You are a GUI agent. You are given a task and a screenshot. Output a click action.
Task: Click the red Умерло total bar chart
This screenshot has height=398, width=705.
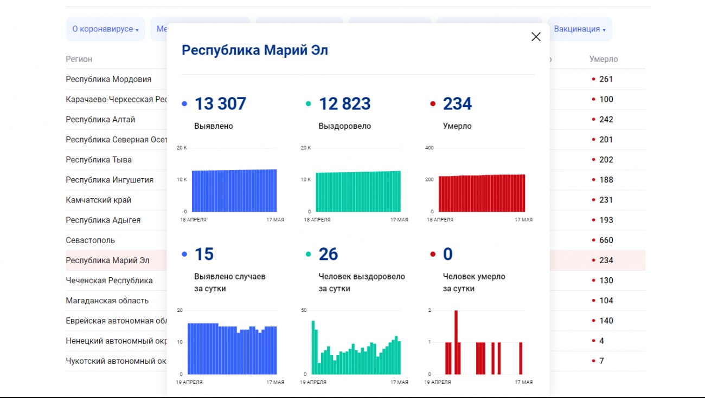(x=482, y=193)
